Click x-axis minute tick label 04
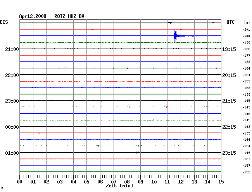 [73, 182]
